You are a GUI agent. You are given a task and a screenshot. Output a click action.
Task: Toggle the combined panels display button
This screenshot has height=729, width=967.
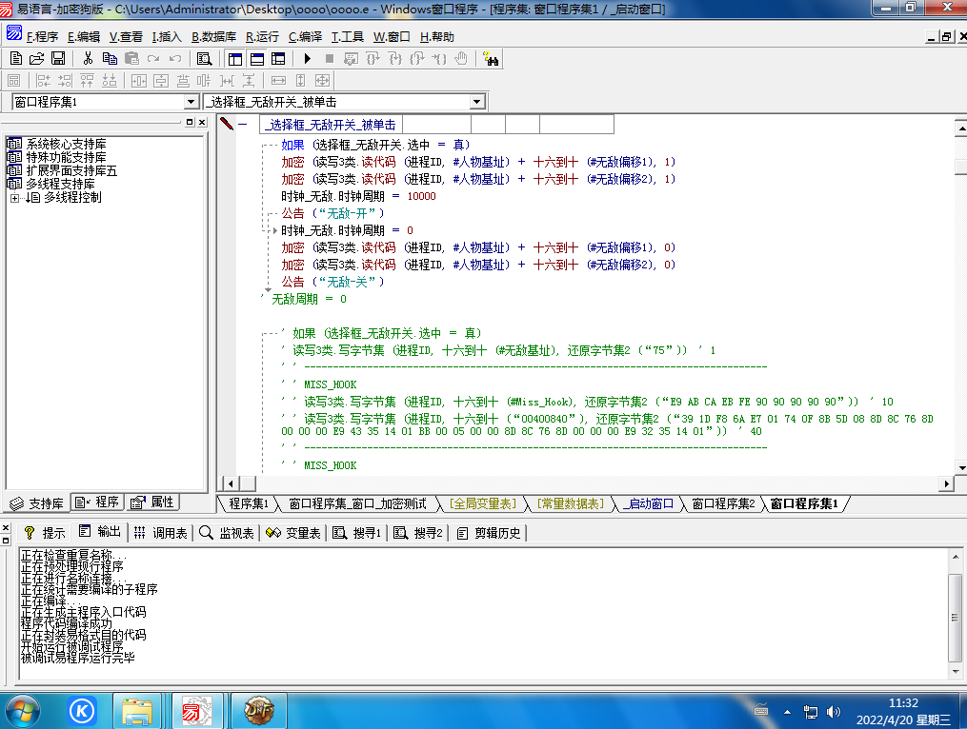[278, 59]
